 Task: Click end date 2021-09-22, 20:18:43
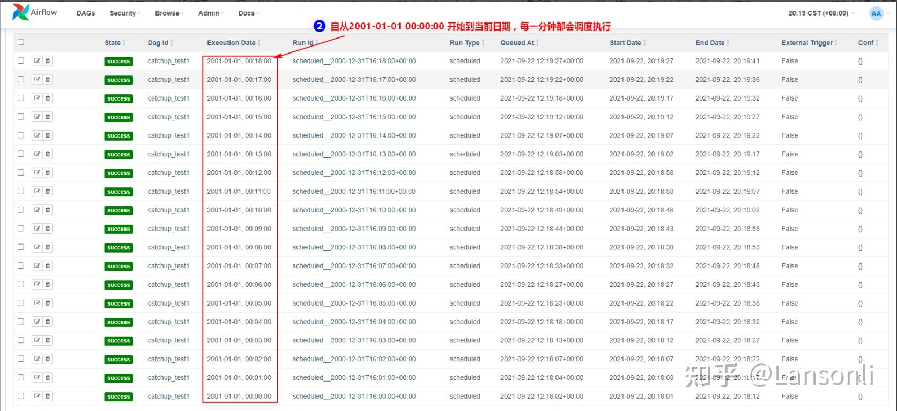(728, 285)
